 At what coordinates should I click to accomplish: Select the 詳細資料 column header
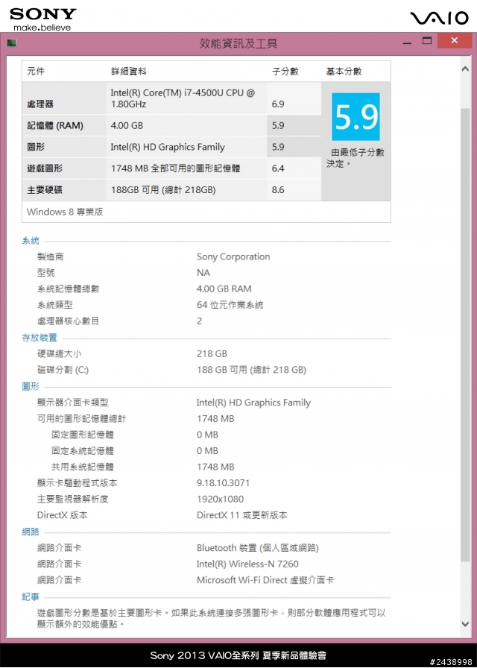click(x=129, y=72)
